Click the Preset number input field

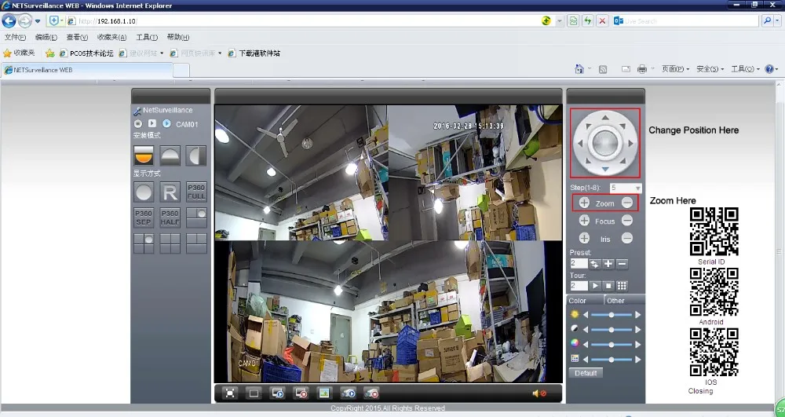(x=579, y=264)
